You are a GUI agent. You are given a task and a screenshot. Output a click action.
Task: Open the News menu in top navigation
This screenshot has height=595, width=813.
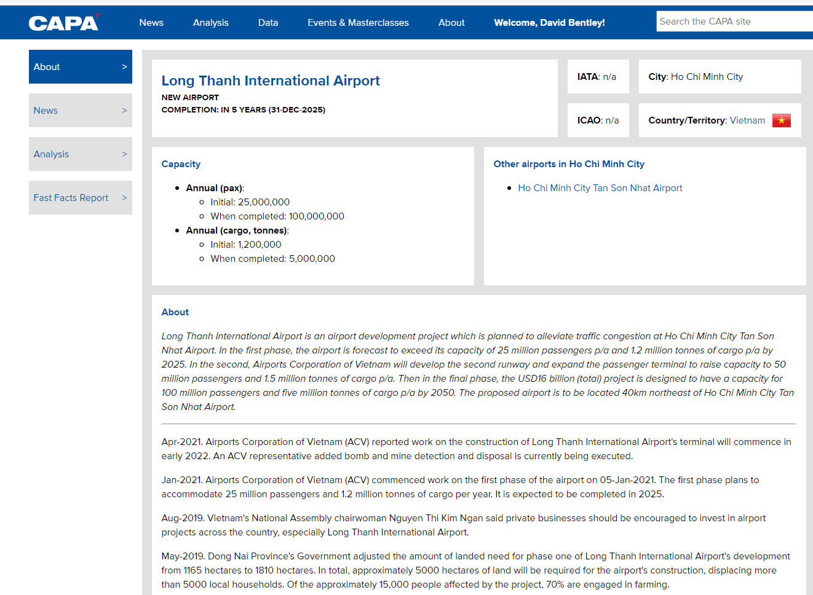pos(151,23)
